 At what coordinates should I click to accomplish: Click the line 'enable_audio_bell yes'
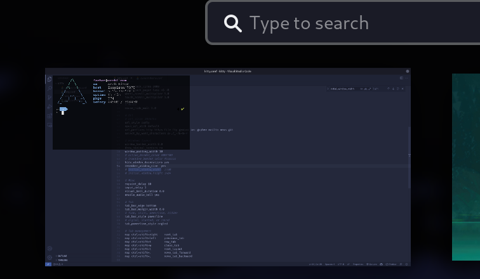tap(142, 195)
